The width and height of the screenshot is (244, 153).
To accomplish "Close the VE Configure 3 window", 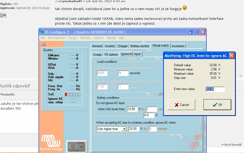I will click(202, 32).
